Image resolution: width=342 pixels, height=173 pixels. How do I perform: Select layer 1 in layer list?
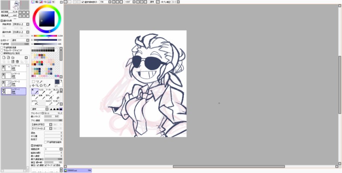(14, 91)
